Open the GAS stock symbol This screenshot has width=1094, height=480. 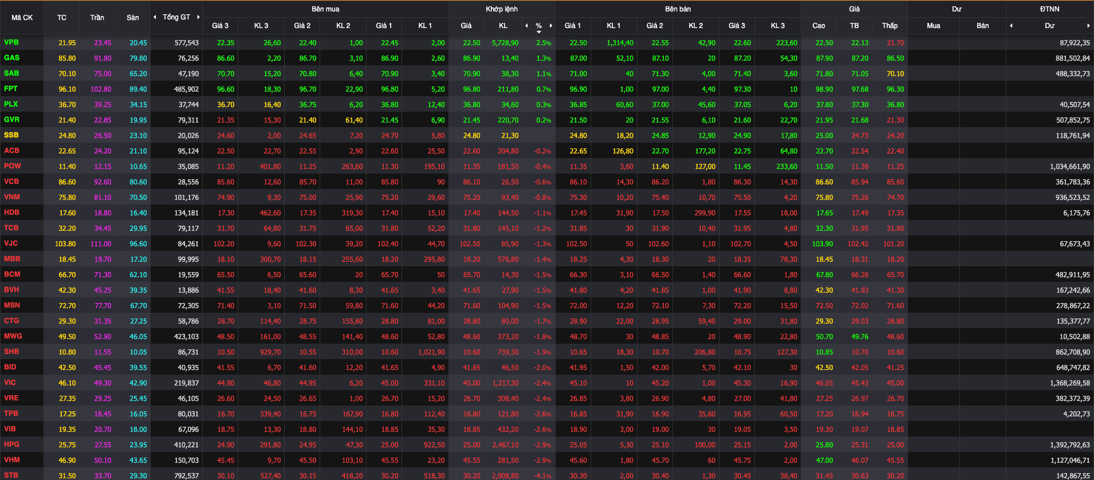(11, 58)
